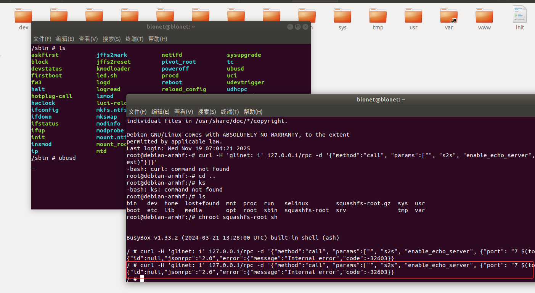Viewport: 535px width, 293px height.
Task: Click hwclock in the sbin listing
Action: [43, 103]
